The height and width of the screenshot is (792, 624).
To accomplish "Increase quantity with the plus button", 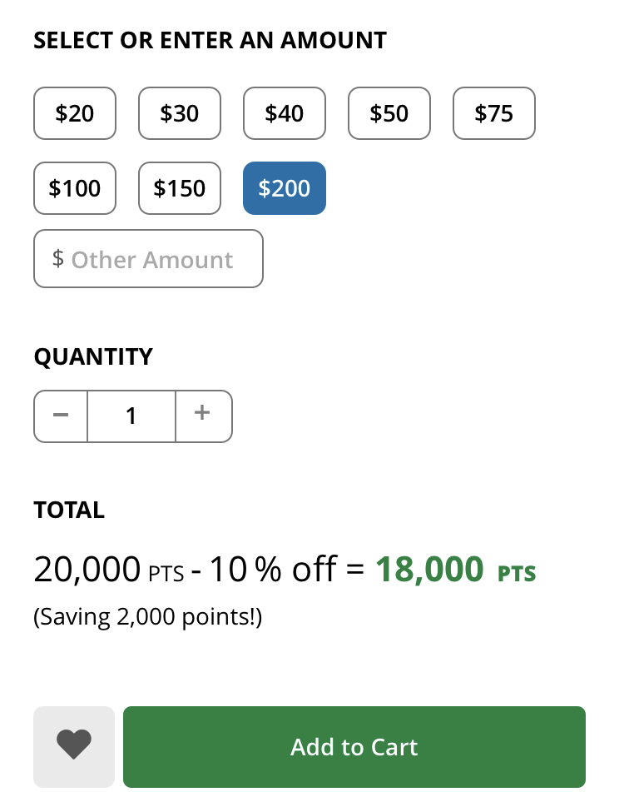I will pos(203,416).
